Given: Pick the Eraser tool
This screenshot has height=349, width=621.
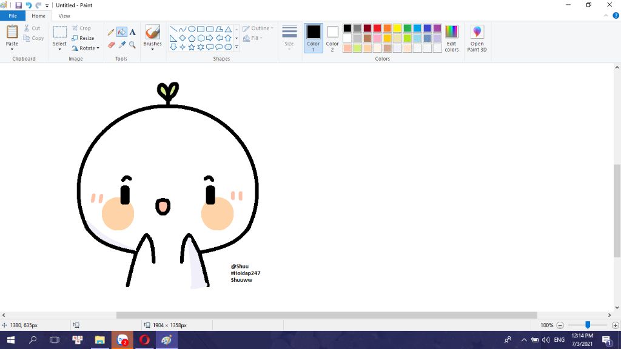Looking at the screenshot, I should click(x=111, y=45).
